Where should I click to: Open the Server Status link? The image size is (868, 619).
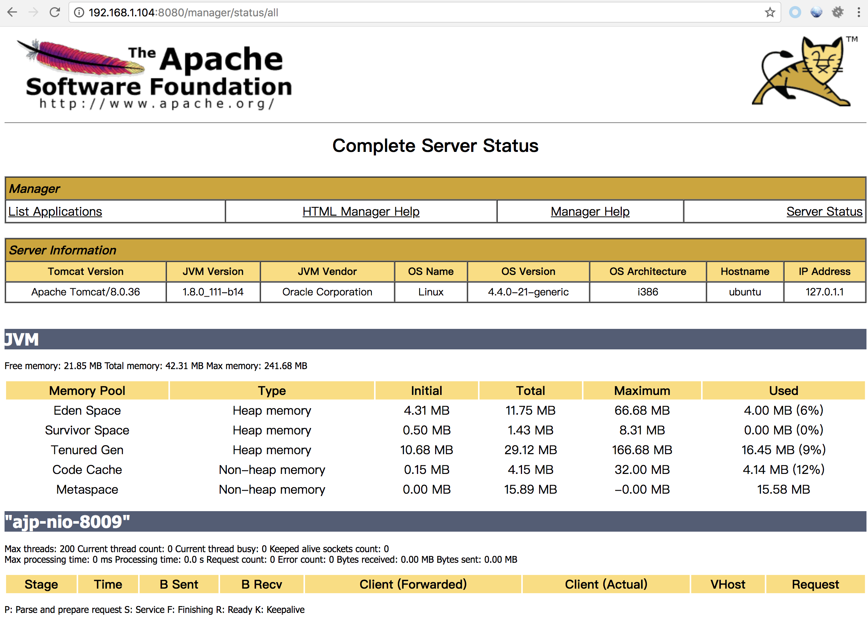[x=824, y=212]
